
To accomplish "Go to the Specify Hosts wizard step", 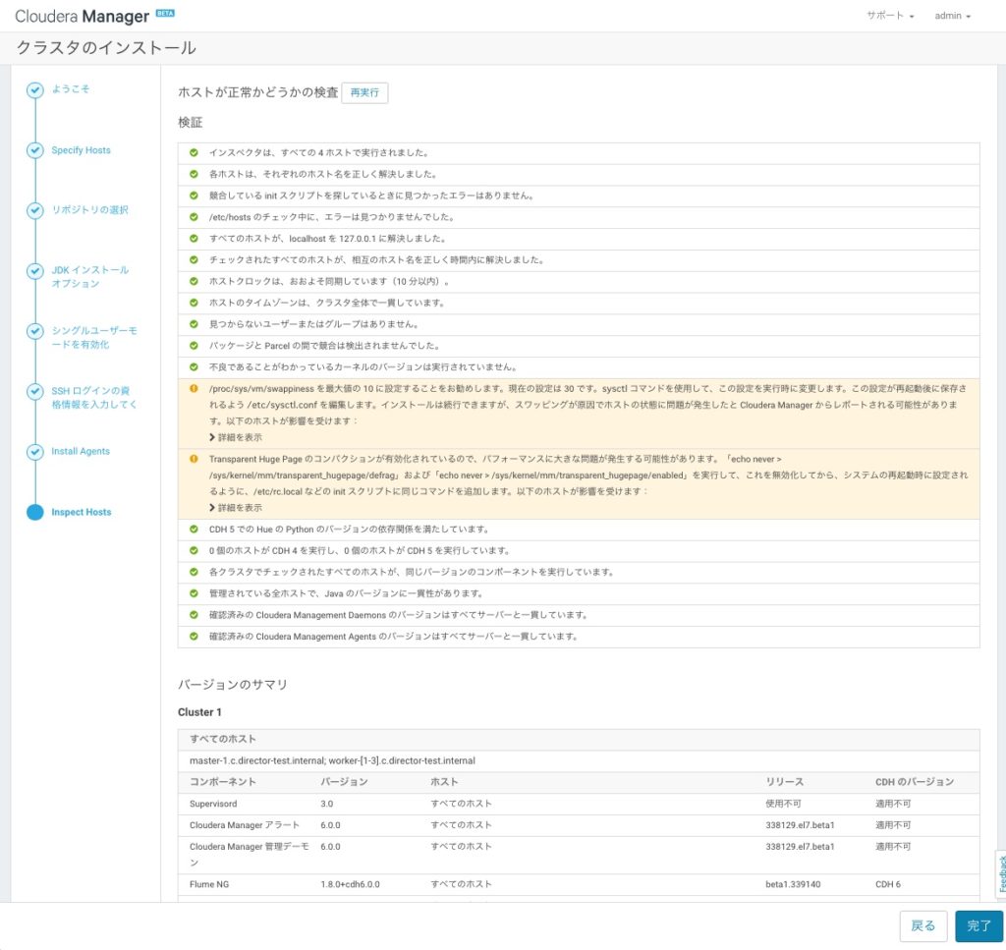I will pos(81,150).
